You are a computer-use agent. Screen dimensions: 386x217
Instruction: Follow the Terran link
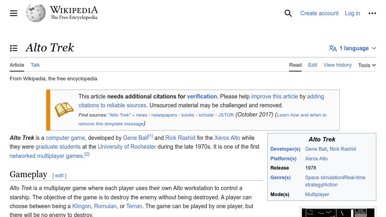134,206
